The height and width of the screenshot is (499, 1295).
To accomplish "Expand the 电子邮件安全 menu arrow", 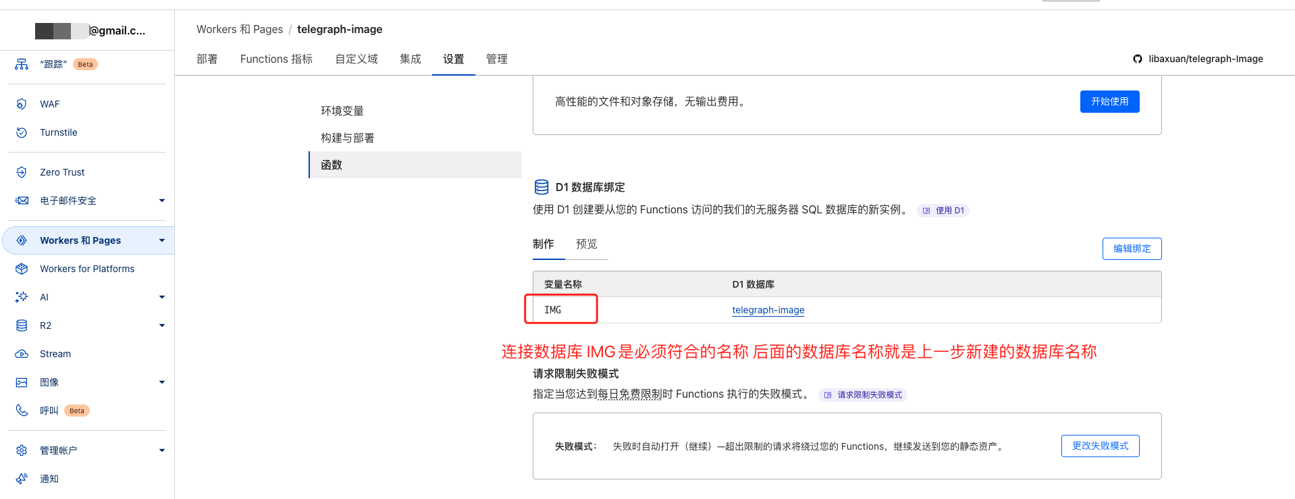I will click(x=162, y=201).
